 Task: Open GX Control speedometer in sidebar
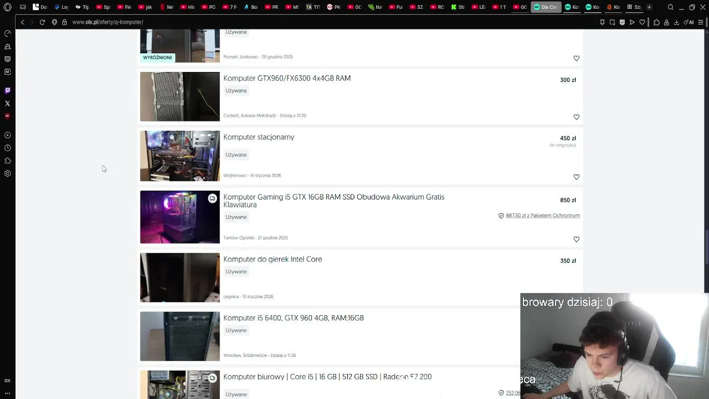coord(7,33)
